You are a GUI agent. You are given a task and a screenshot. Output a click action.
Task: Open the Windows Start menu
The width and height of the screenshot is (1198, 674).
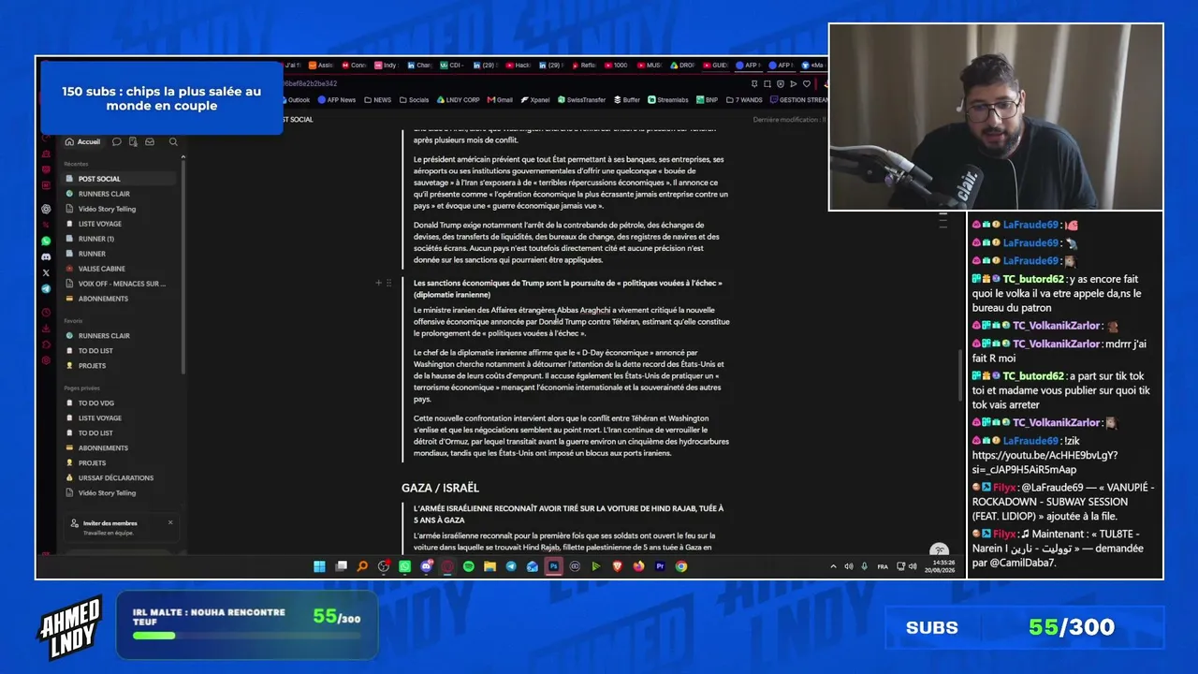coord(319,566)
